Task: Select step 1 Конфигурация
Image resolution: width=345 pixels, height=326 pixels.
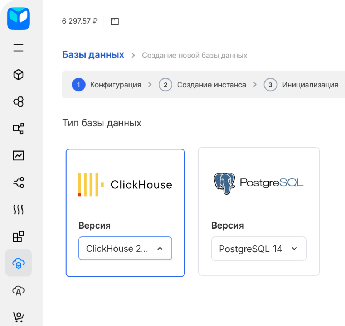Action: (x=107, y=85)
